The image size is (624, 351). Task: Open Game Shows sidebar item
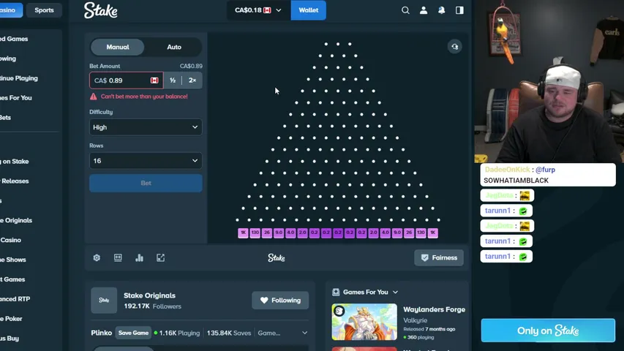(12, 260)
